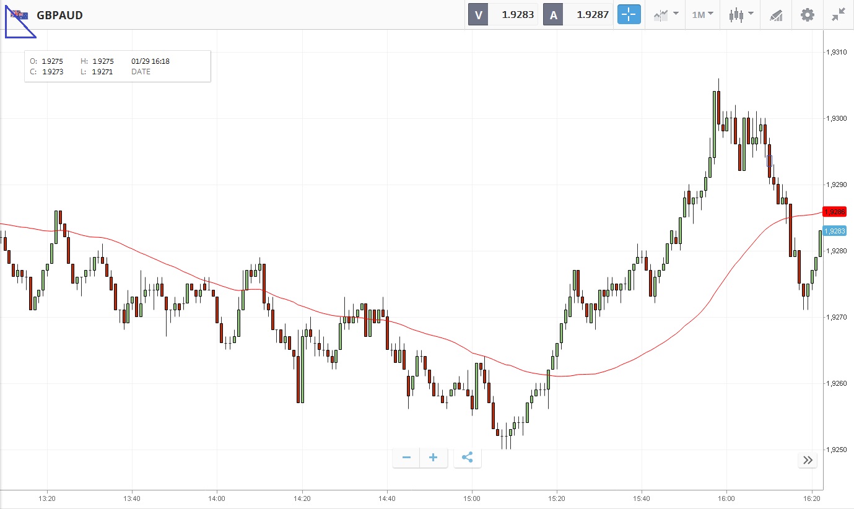Screen dimensions: 854x509
Task: Click the collapse chart arrows icon
Action: [839, 14]
